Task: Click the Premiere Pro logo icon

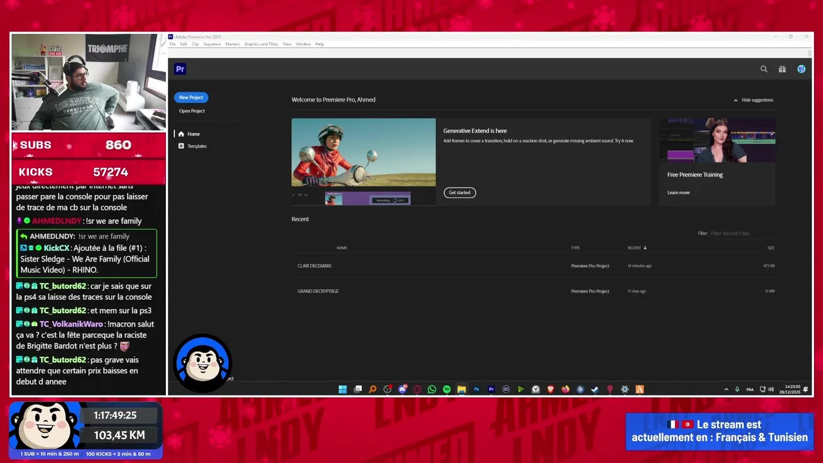Action: (180, 69)
